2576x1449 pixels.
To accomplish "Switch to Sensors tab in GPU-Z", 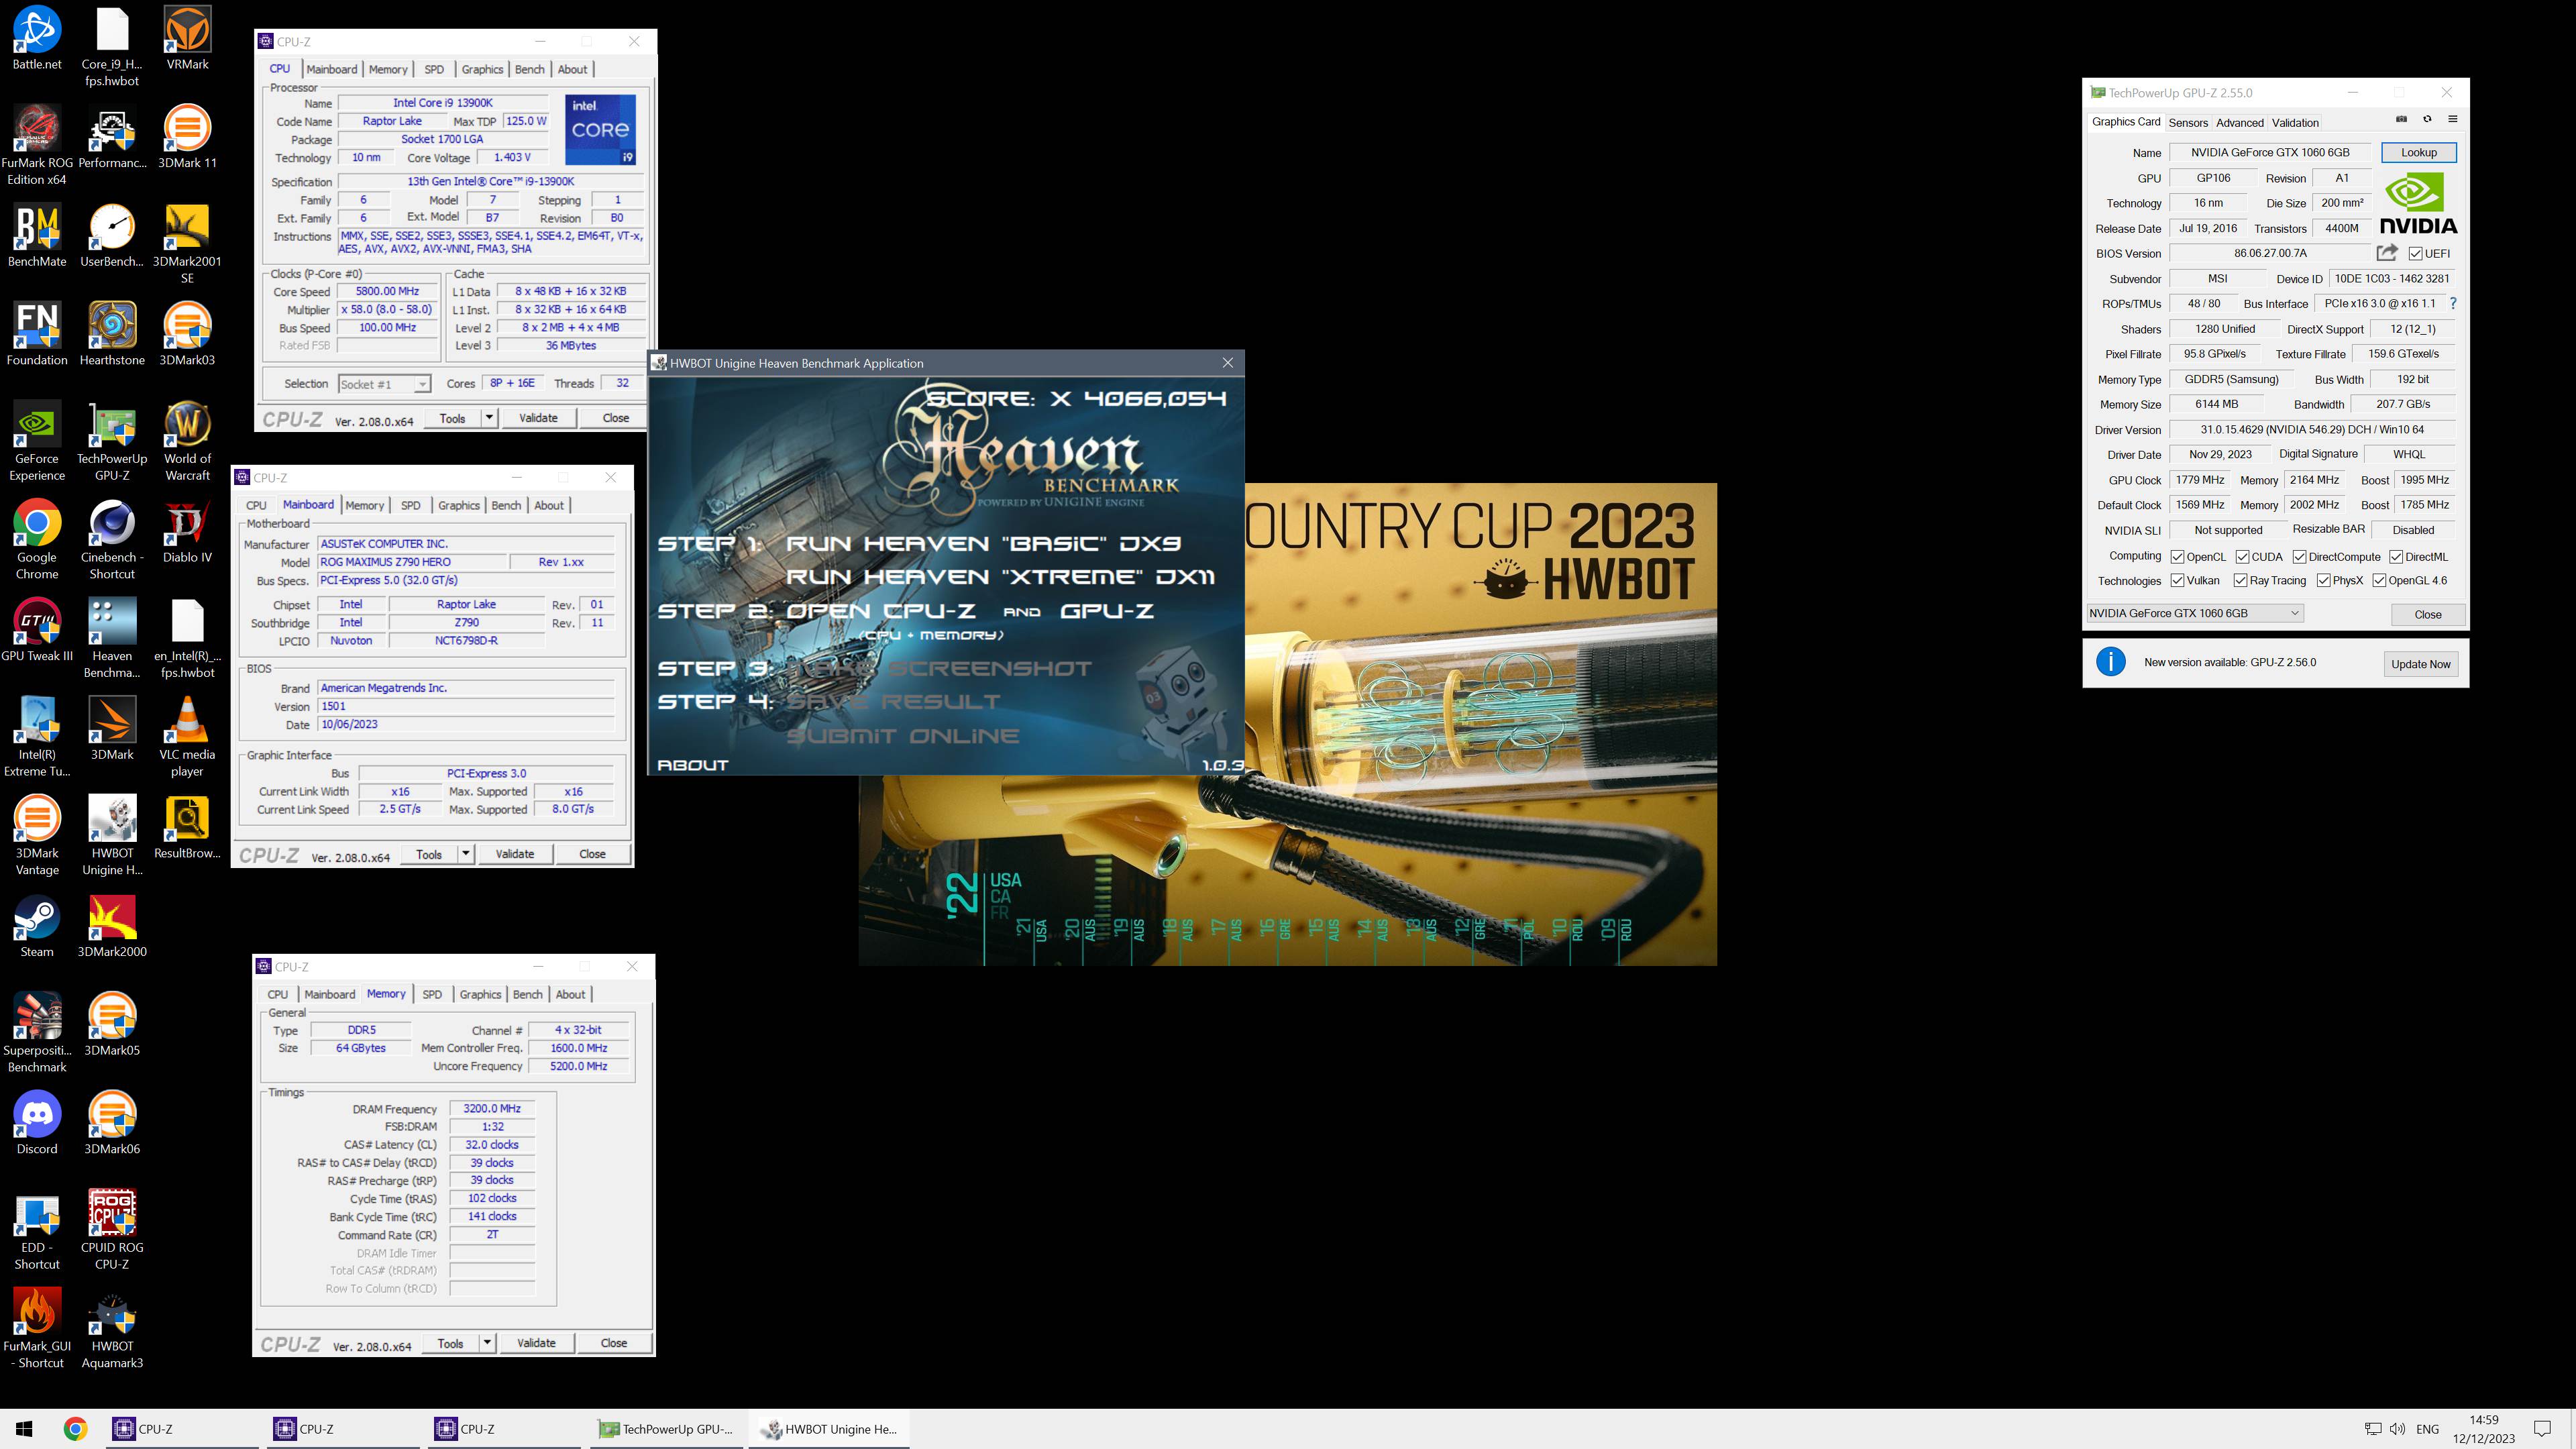I will (2187, 123).
